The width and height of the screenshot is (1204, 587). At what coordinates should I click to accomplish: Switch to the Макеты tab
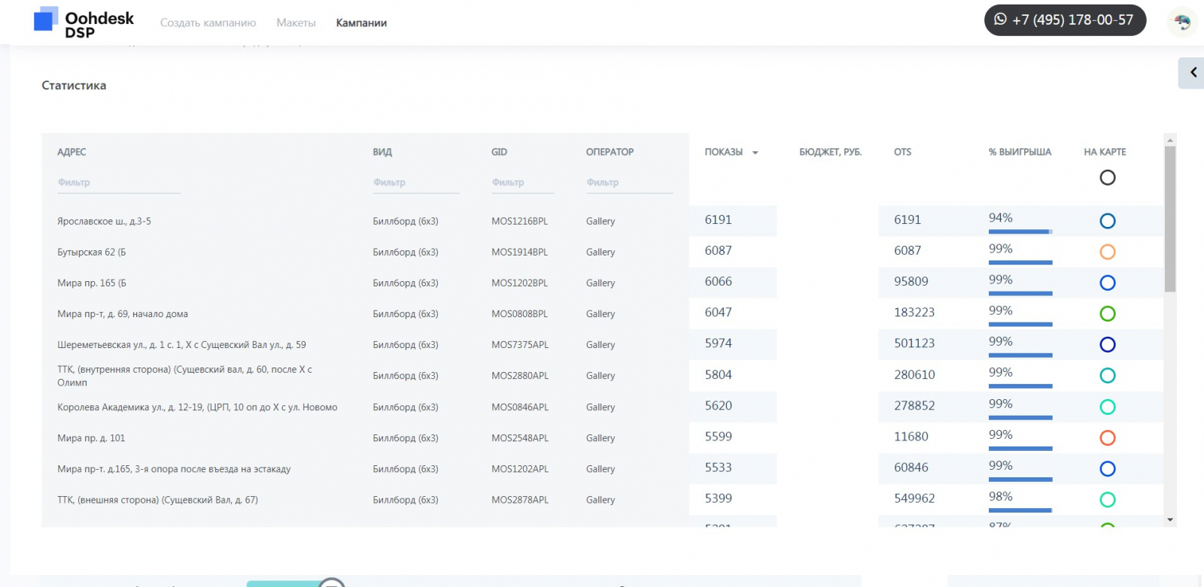coord(296,23)
